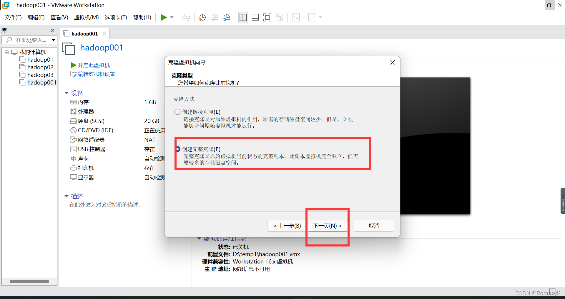Click the 20 GB disk value
565x299 pixels.
(x=152, y=121)
